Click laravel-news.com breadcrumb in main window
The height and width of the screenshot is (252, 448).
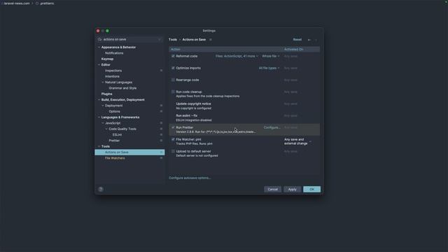tap(17, 3)
